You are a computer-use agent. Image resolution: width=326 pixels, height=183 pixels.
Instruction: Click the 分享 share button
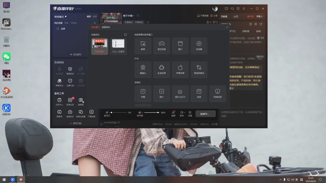point(214,15)
